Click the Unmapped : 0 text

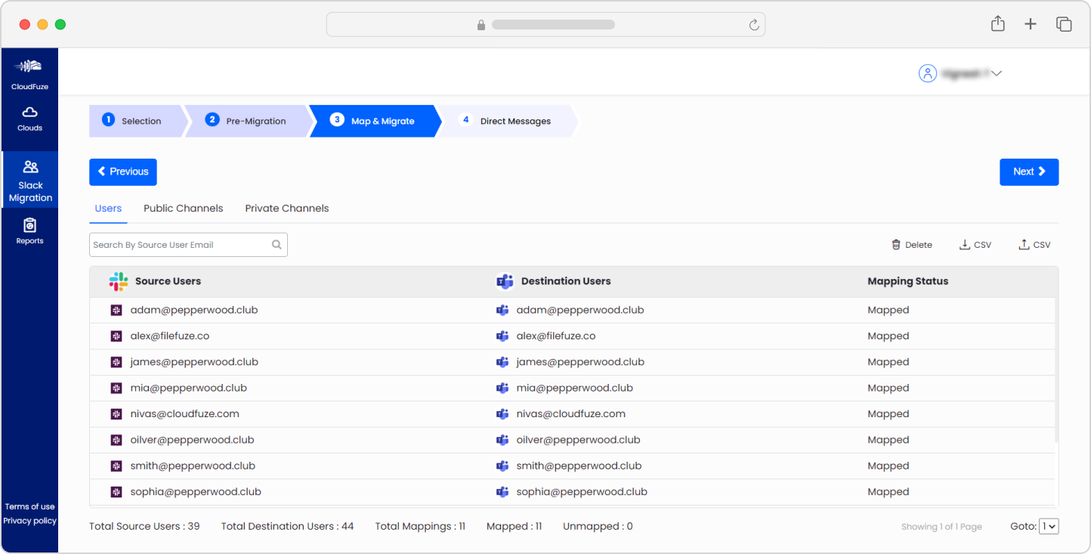coord(598,526)
